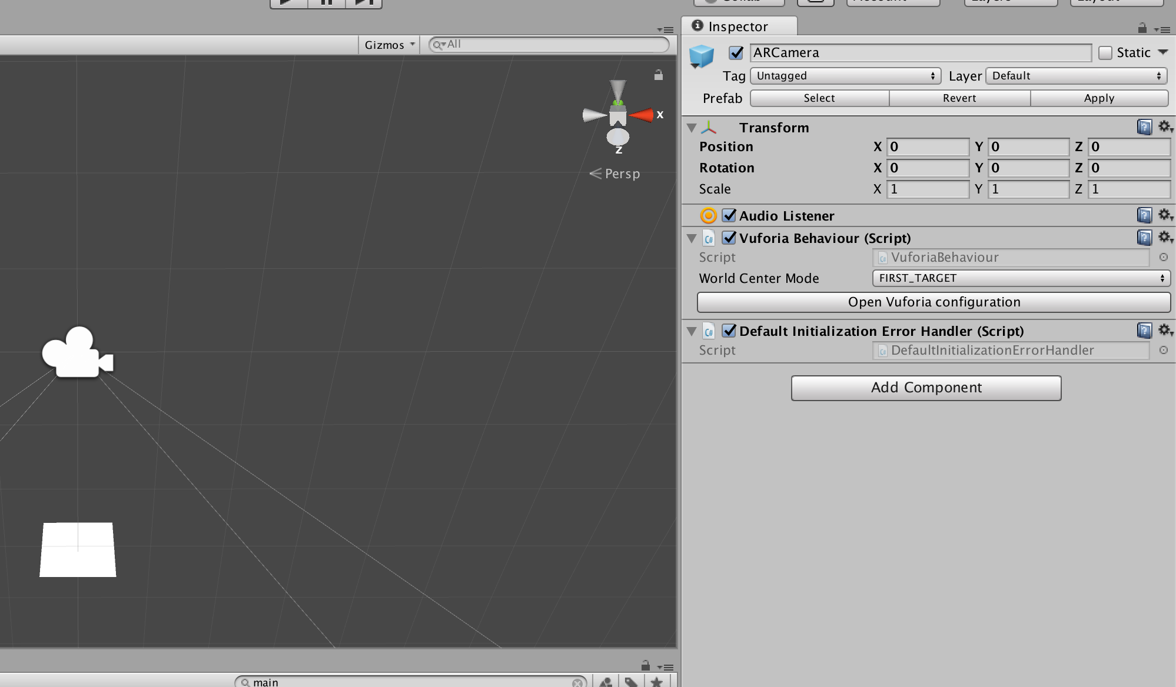Collapse the Transform component foldout
The image size is (1176, 687).
click(x=692, y=128)
